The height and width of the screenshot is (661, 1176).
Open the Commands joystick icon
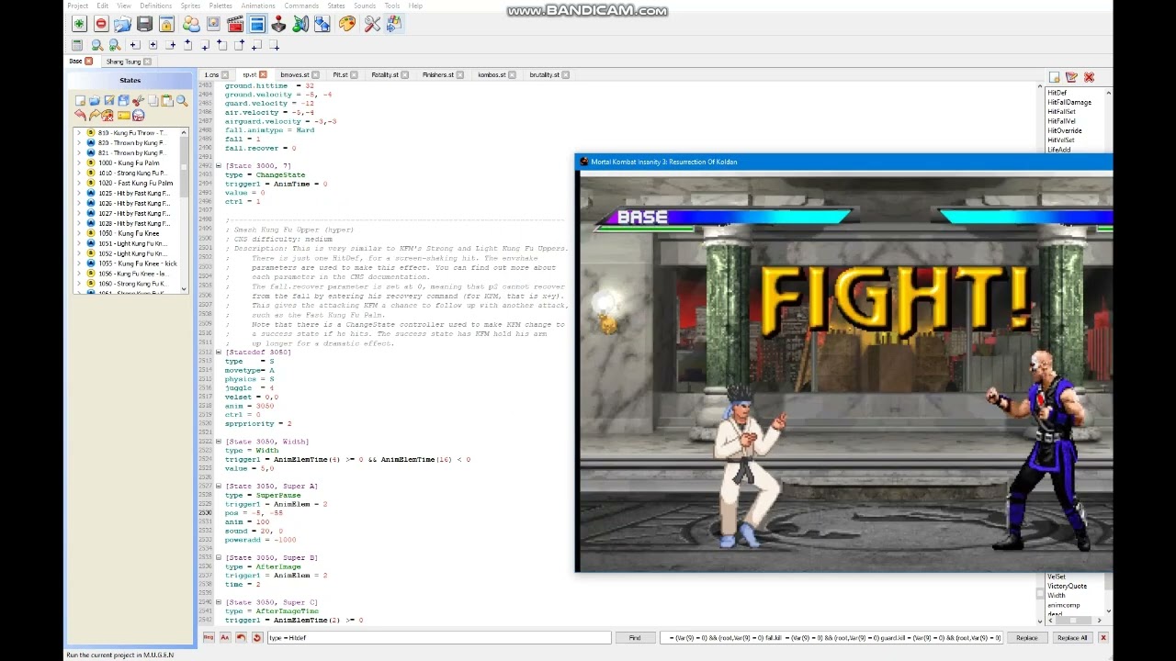[x=278, y=25]
